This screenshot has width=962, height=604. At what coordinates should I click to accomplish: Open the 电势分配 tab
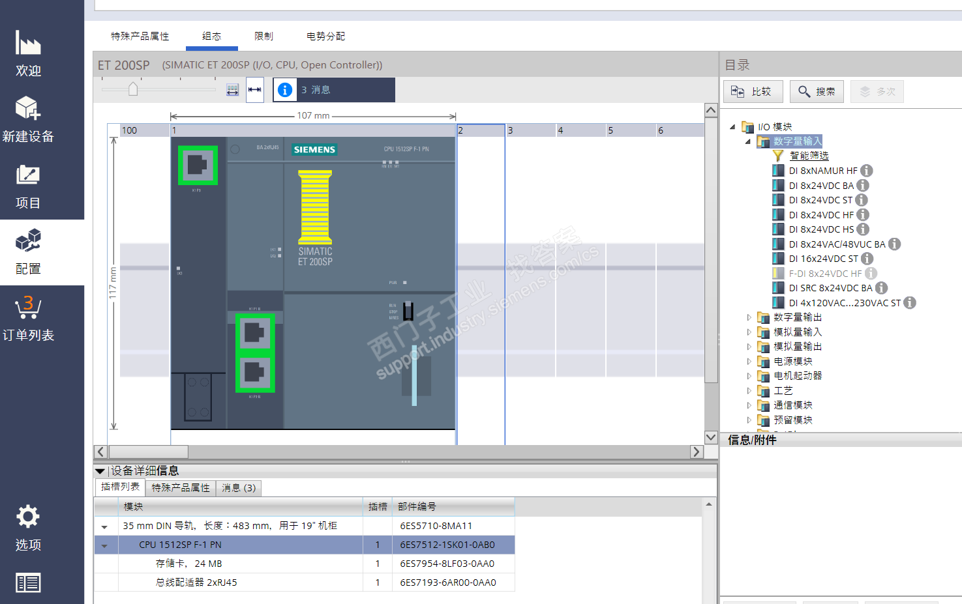(x=326, y=36)
